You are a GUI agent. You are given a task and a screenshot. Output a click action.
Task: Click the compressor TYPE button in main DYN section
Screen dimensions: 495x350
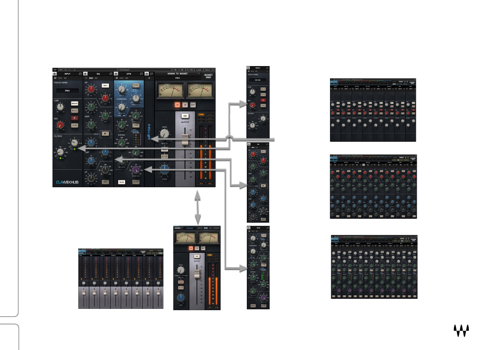point(136,85)
